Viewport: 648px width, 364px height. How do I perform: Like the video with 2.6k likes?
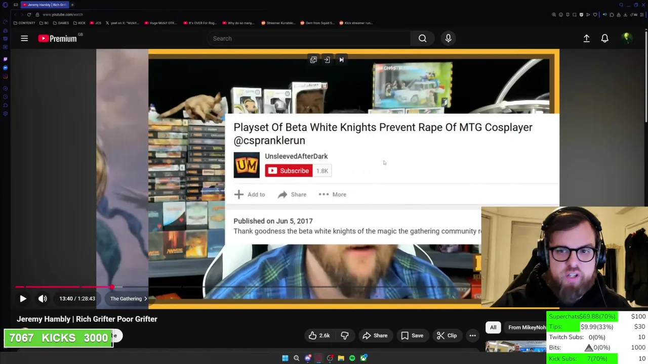tap(319, 336)
